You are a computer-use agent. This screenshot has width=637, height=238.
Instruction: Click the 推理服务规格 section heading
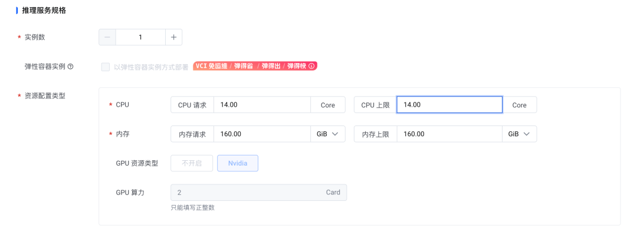click(44, 11)
